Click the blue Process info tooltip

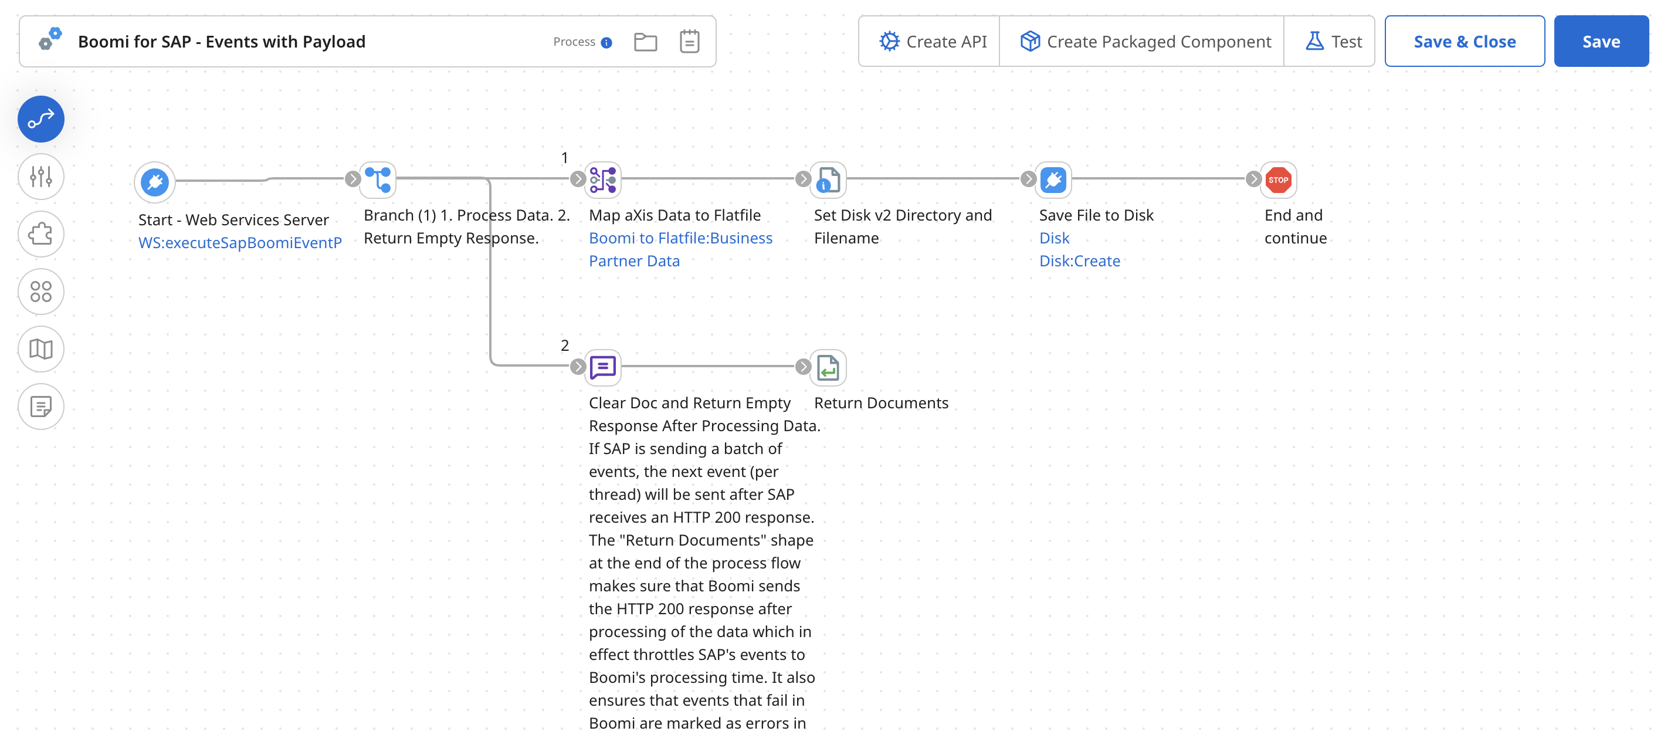[x=606, y=42]
